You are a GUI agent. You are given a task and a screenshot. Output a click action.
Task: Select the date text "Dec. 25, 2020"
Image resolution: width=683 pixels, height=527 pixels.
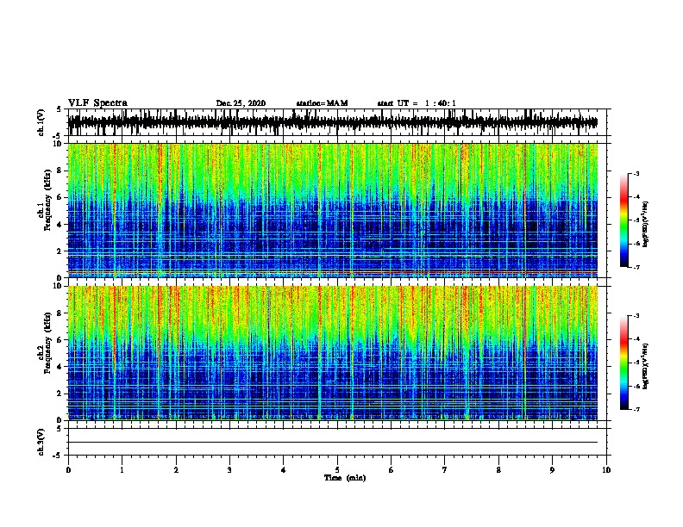tap(241, 103)
